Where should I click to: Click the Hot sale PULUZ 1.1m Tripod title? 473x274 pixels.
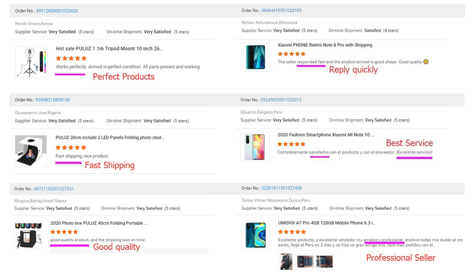tap(109, 49)
